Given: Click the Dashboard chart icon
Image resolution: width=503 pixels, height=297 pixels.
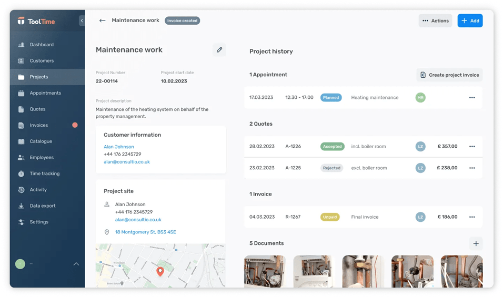Looking at the screenshot, I should click(21, 45).
